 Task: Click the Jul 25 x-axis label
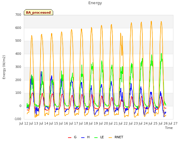pyautogui.click(x=153, y=124)
